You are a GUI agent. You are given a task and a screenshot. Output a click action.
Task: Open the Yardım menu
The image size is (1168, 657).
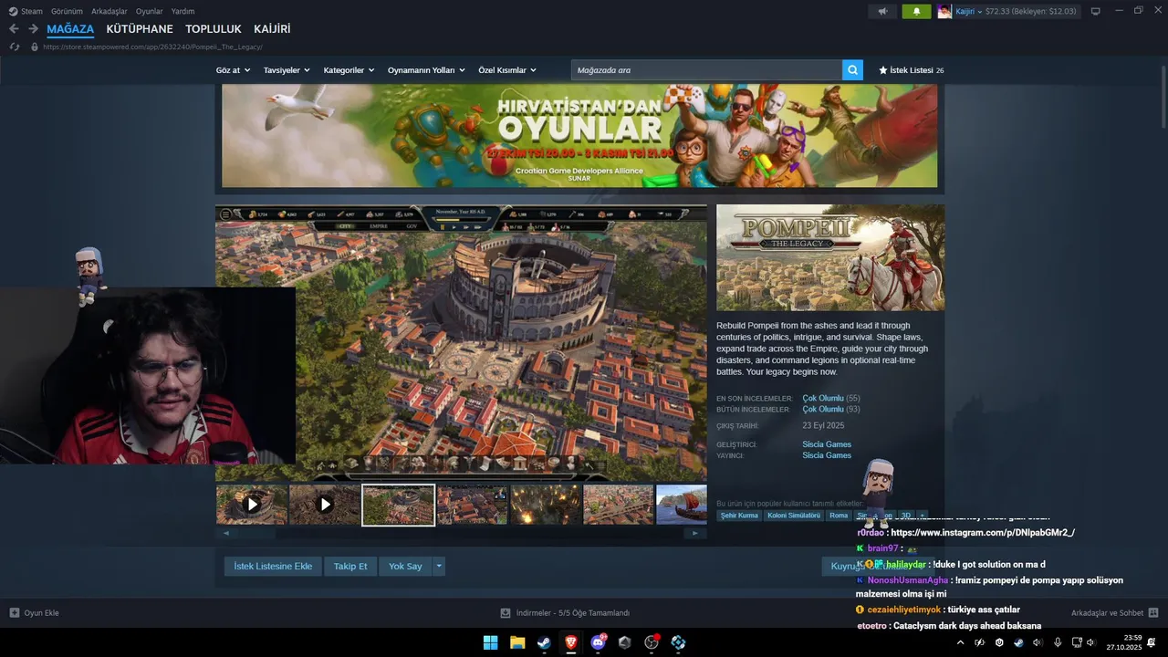point(182,11)
